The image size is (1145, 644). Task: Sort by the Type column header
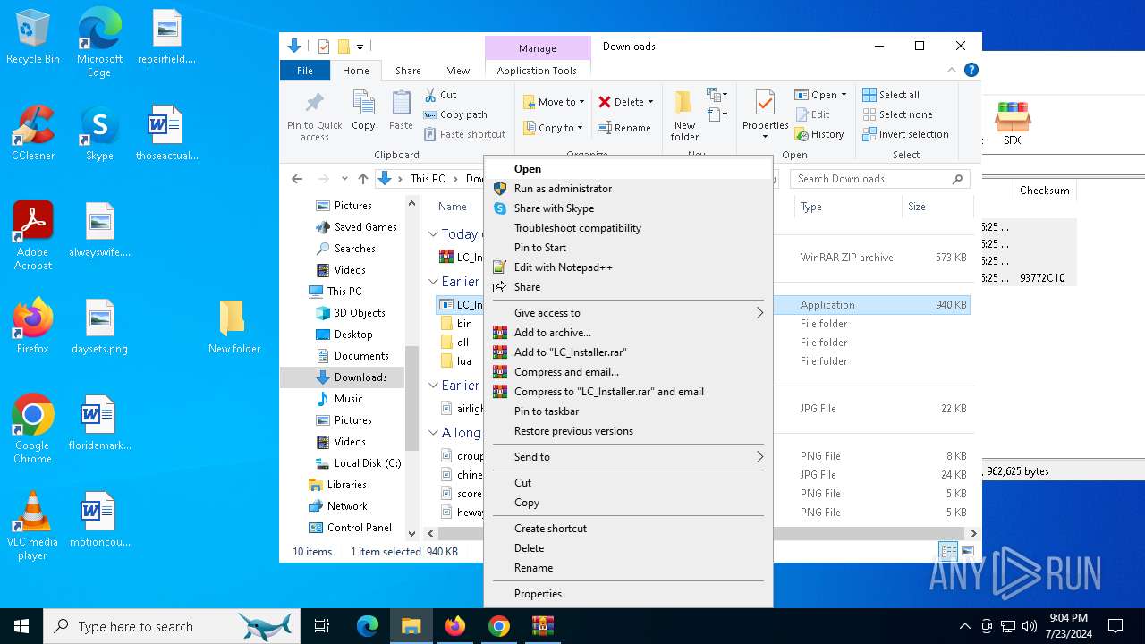(x=848, y=207)
